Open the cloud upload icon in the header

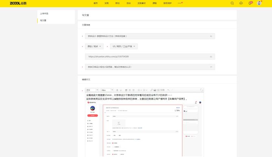[241, 3]
